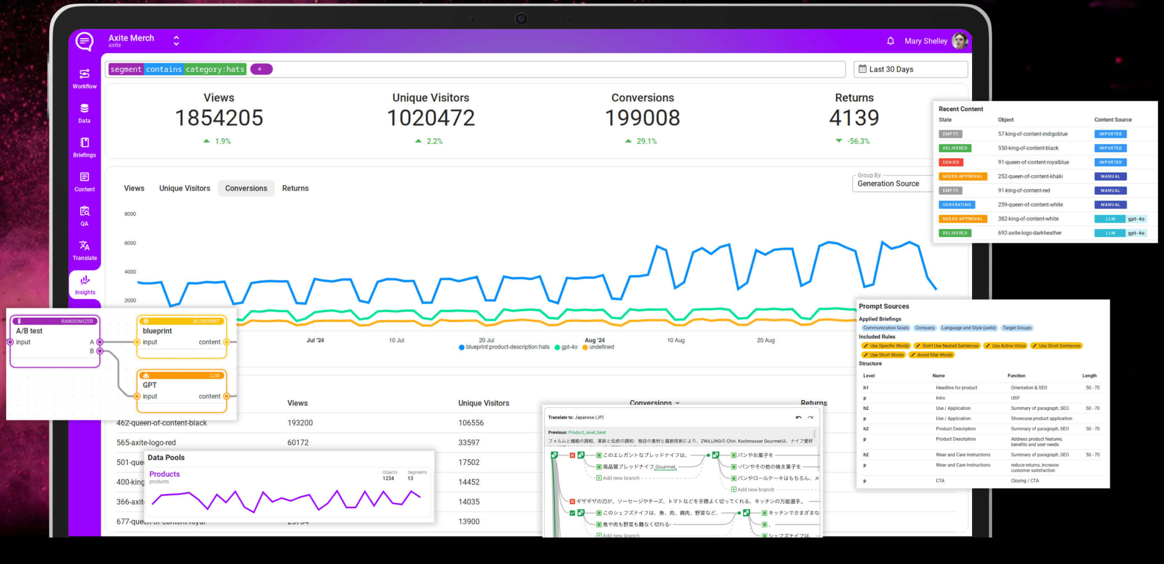The height and width of the screenshot is (564, 1164).
Task: Toggle the square beside このエレガントなブレッドナイフは
Action: click(x=599, y=455)
